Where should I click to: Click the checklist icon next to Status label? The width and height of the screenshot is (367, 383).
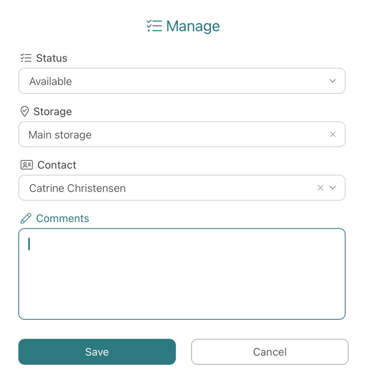[26, 58]
